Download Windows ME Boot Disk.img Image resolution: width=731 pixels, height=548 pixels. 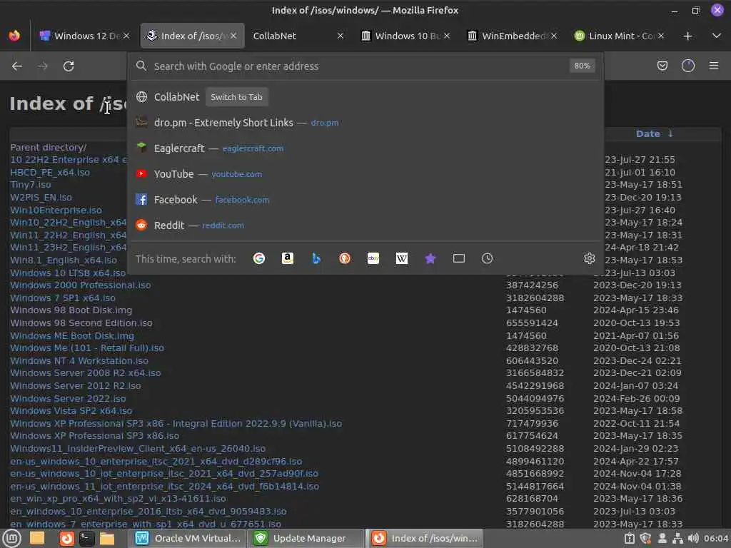[72, 335]
